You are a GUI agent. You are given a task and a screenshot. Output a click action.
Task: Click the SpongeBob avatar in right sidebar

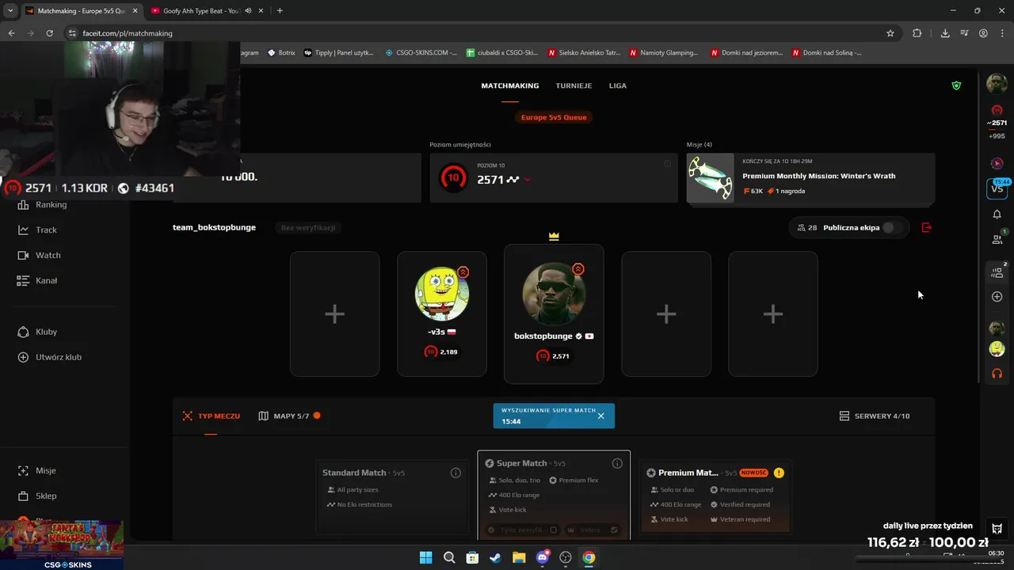[997, 349]
